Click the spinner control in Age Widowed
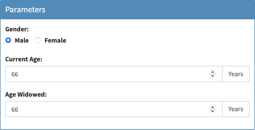This screenshot has height=130, width=255. (x=213, y=109)
